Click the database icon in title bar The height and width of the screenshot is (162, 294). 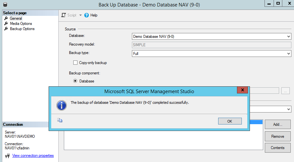pos(5,5)
